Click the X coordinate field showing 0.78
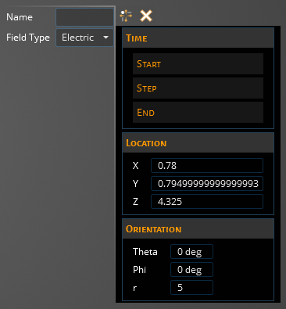Screen dimensions: 286x309 click(x=207, y=166)
